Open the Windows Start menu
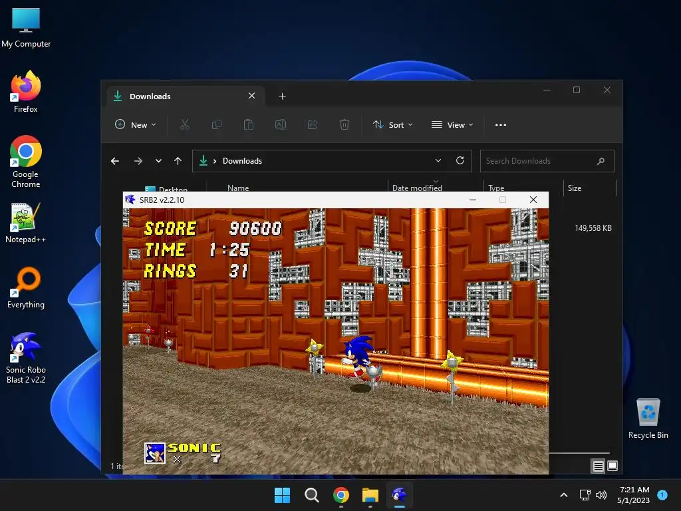Screen dimensions: 681x511 click(282, 495)
